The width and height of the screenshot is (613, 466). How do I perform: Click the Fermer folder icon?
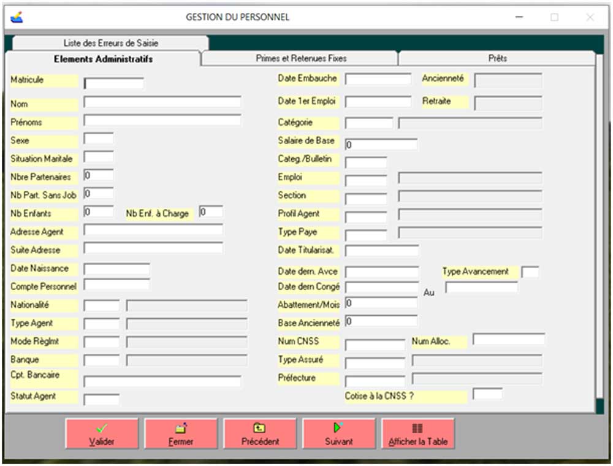[x=181, y=429]
